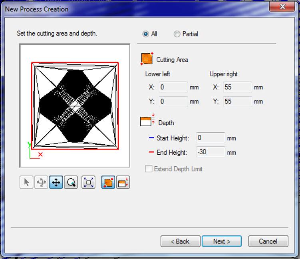Click the Cutting Area section icon
Image resolution: width=300 pixels, height=259 pixels.
pos(147,59)
